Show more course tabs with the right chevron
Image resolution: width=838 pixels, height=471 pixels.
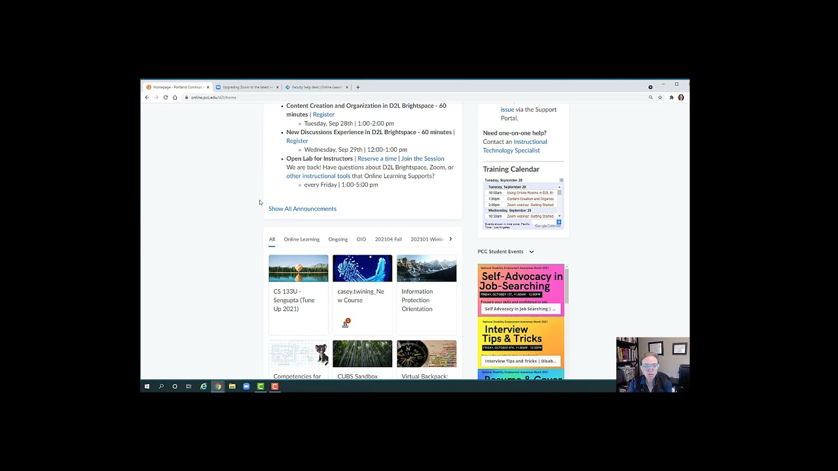tap(450, 239)
